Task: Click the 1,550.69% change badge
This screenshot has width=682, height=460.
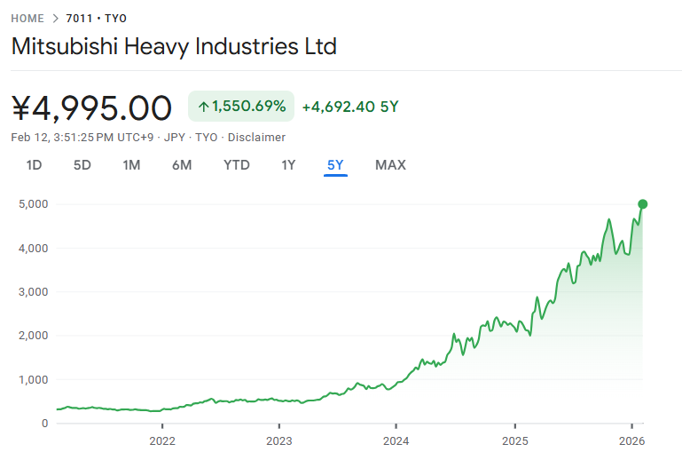Action: pos(240,107)
